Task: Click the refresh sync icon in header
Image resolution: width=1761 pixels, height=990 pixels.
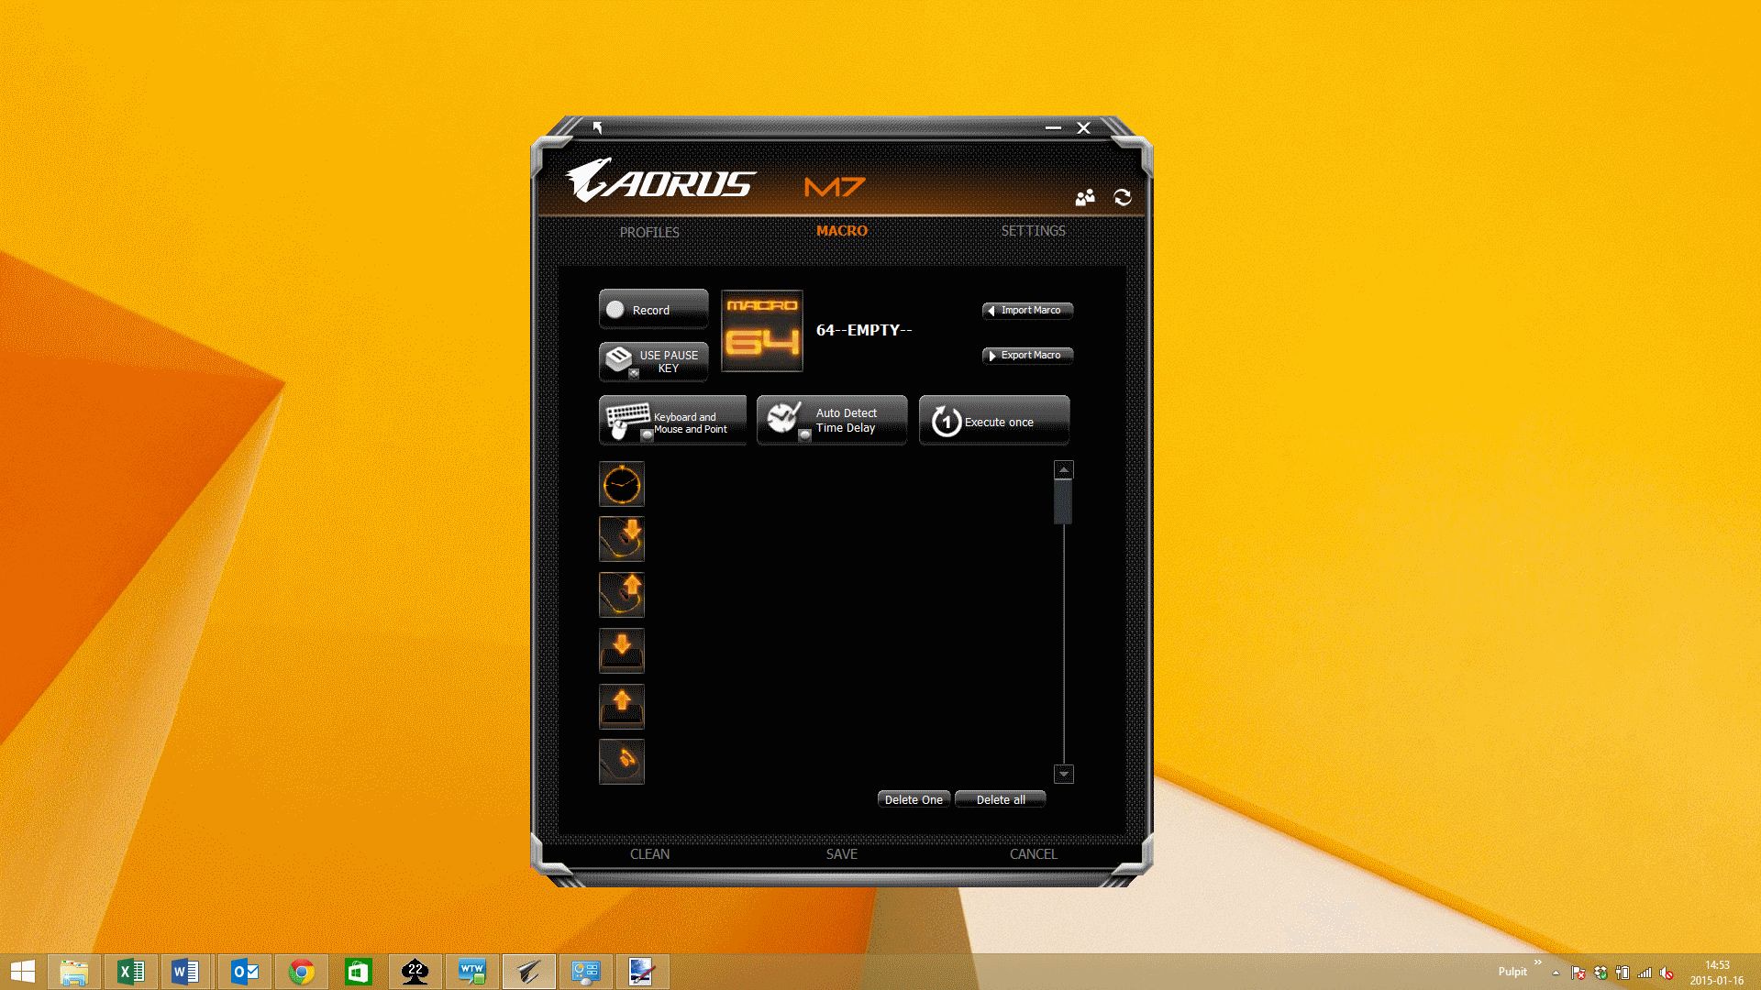Action: pyautogui.click(x=1123, y=197)
